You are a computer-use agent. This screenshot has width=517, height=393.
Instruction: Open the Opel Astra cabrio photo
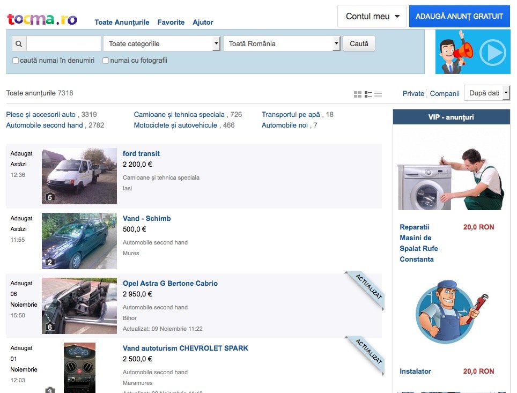pyautogui.click(x=79, y=306)
